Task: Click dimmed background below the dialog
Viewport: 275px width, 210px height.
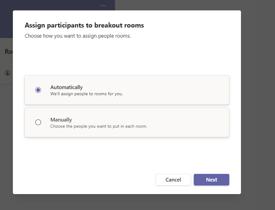Action: pyautogui.click(x=127, y=202)
